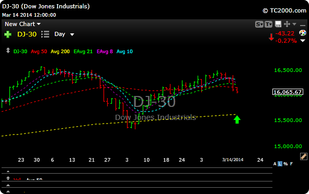This screenshot has width=309, height=194.
Task: Minimize the chart panel with the dash icon
Action: 303,26
